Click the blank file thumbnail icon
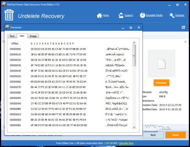 pos(161,64)
